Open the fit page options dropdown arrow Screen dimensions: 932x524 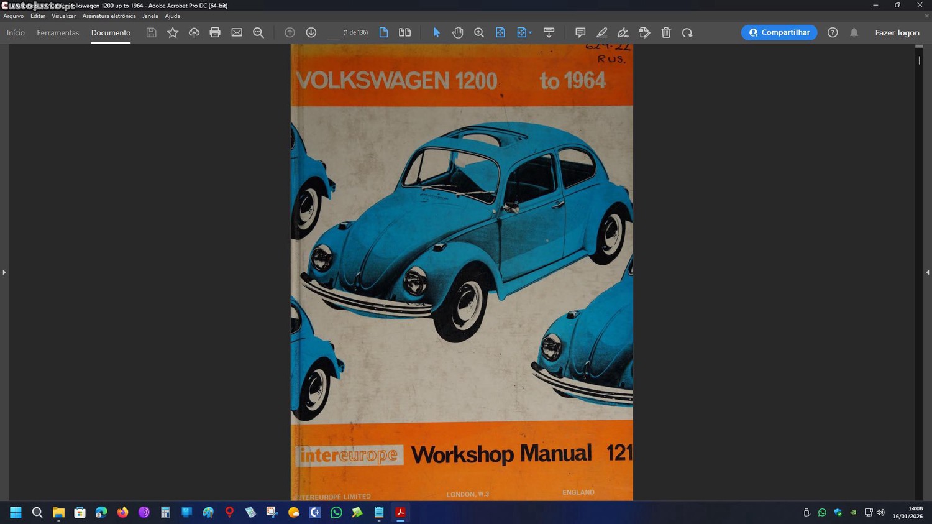(x=530, y=32)
